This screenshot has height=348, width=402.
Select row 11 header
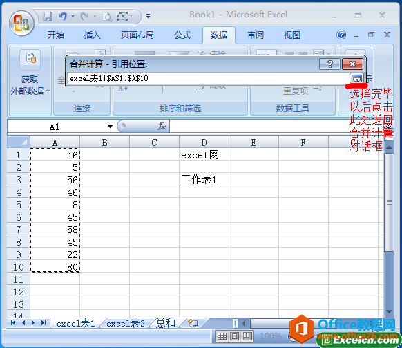[19, 280]
